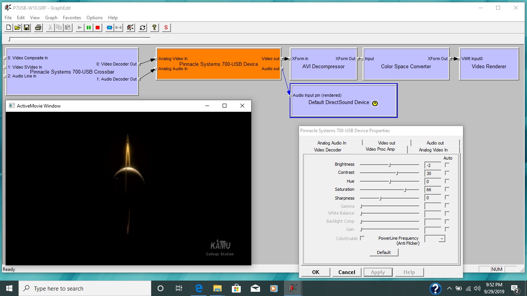The image size is (527, 296).
Task: Pause the graph with green pause button
Action: [x=89, y=27]
